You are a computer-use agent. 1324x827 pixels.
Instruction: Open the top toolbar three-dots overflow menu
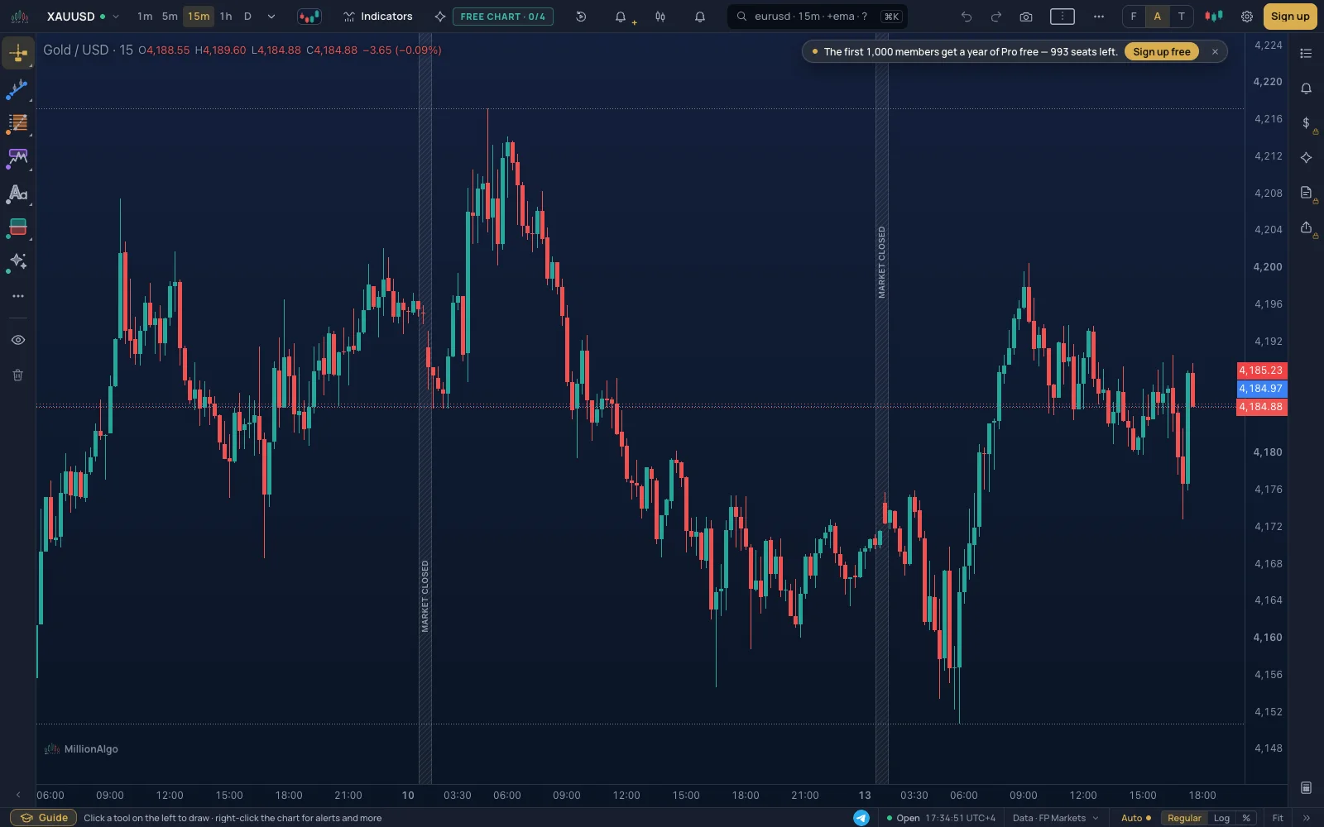pyautogui.click(x=1098, y=17)
